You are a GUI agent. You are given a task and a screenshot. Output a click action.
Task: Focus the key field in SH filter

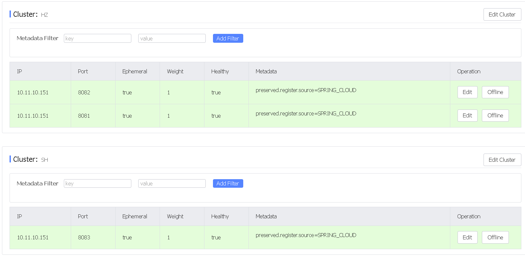point(97,183)
